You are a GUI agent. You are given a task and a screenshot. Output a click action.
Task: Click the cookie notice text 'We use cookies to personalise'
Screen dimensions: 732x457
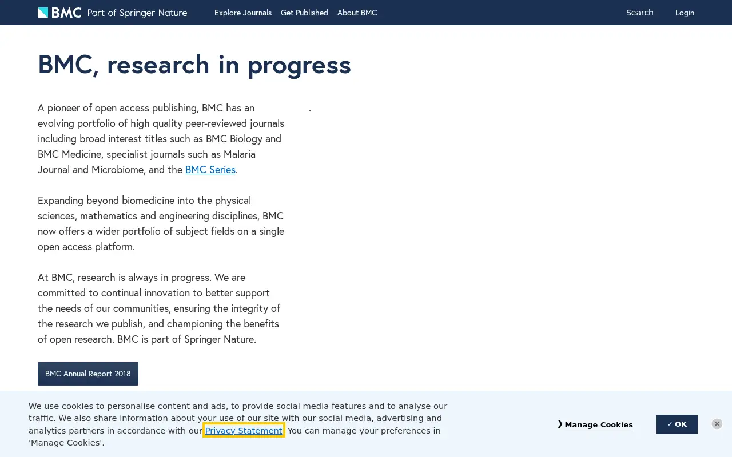click(238, 424)
